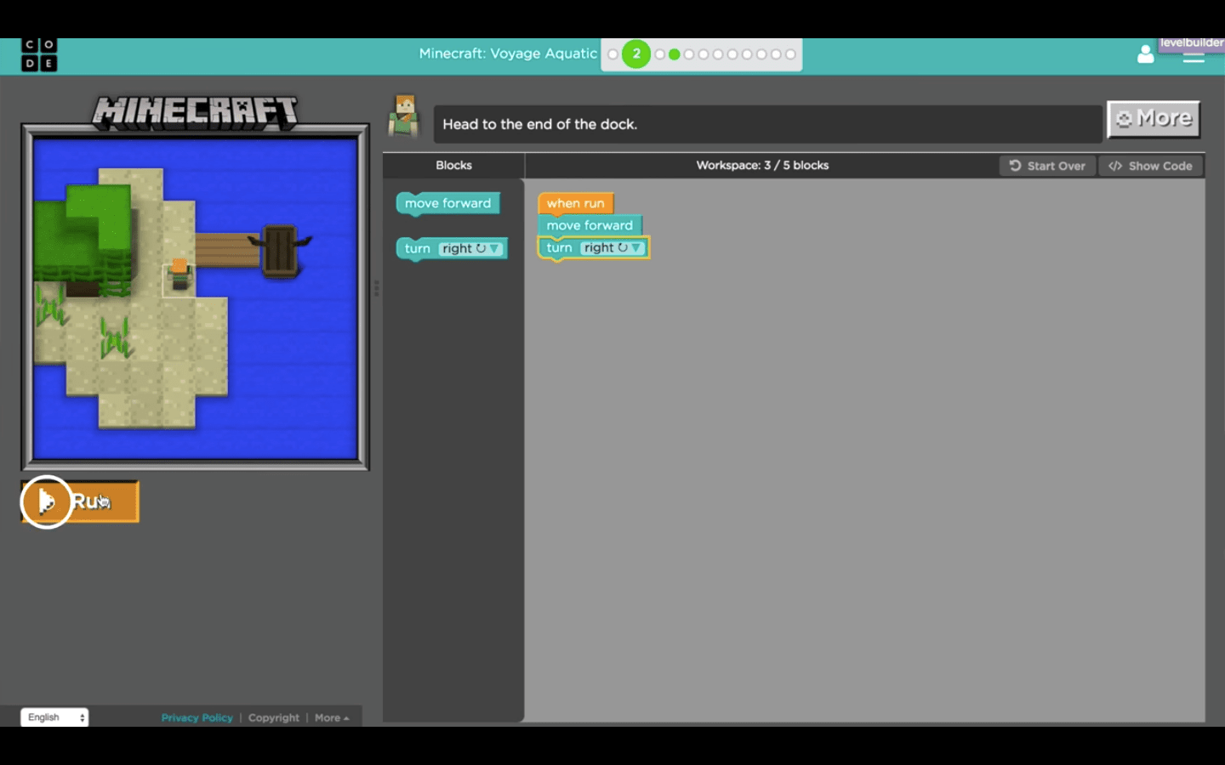Click the instruction text Head to the end
This screenshot has width=1225, height=765.
click(x=539, y=124)
